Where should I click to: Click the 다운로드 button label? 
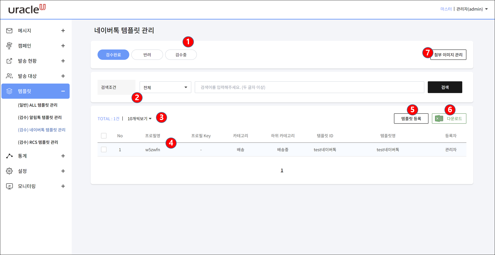[x=454, y=118]
